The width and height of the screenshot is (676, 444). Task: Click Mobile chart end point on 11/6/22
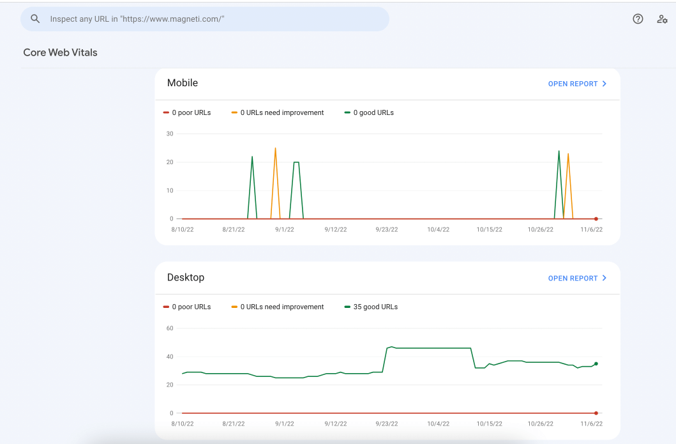click(596, 218)
